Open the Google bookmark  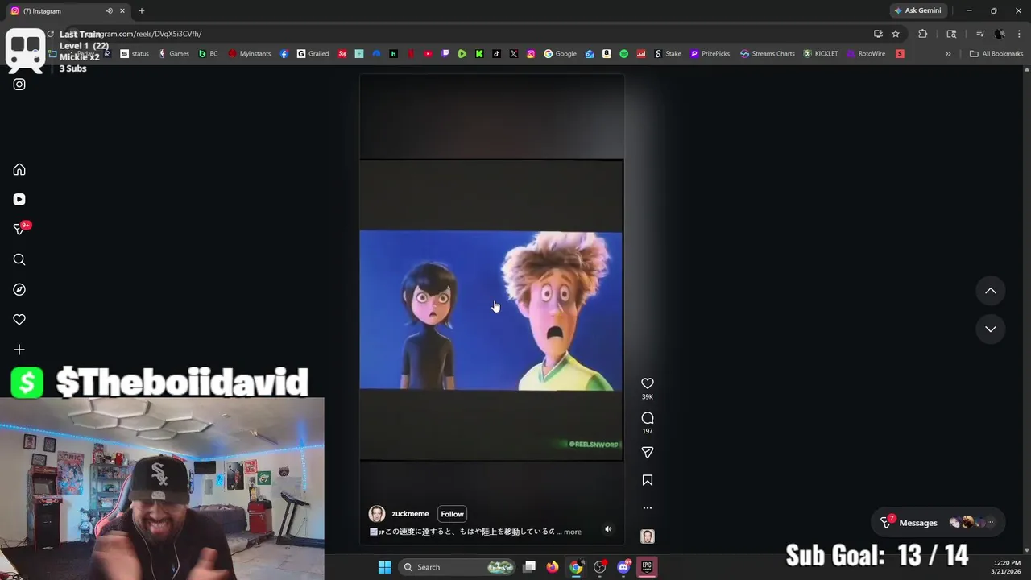(x=561, y=54)
